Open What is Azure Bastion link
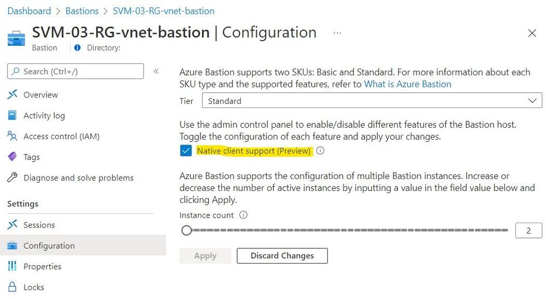 click(x=407, y=84)
